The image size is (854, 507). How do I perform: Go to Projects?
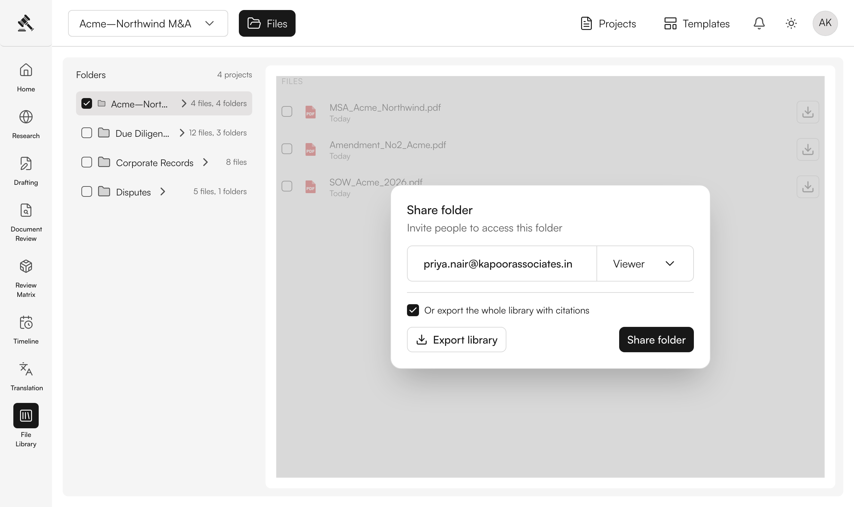pos(608,23)
